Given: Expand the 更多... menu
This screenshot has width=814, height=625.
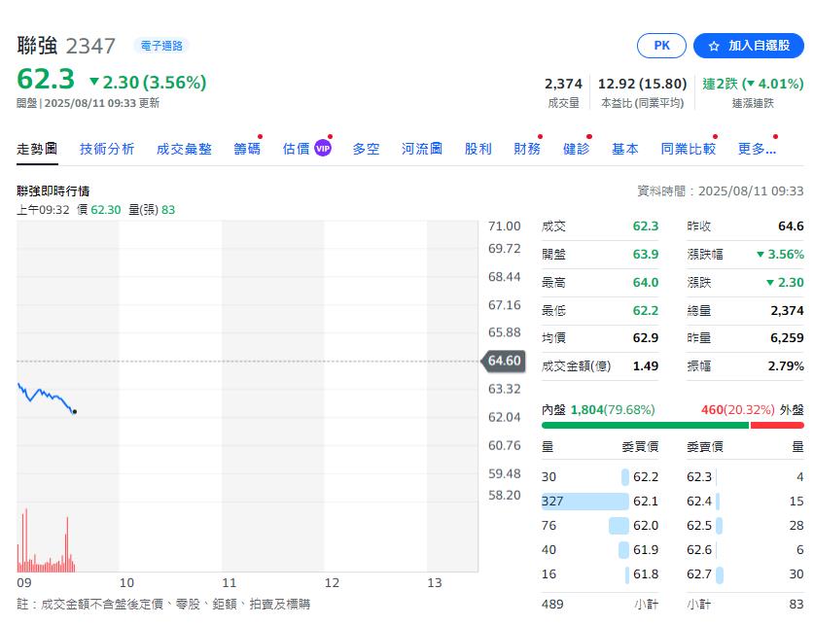Looking at the screenshot, I should pyautogui.click(x=757, y=149).
